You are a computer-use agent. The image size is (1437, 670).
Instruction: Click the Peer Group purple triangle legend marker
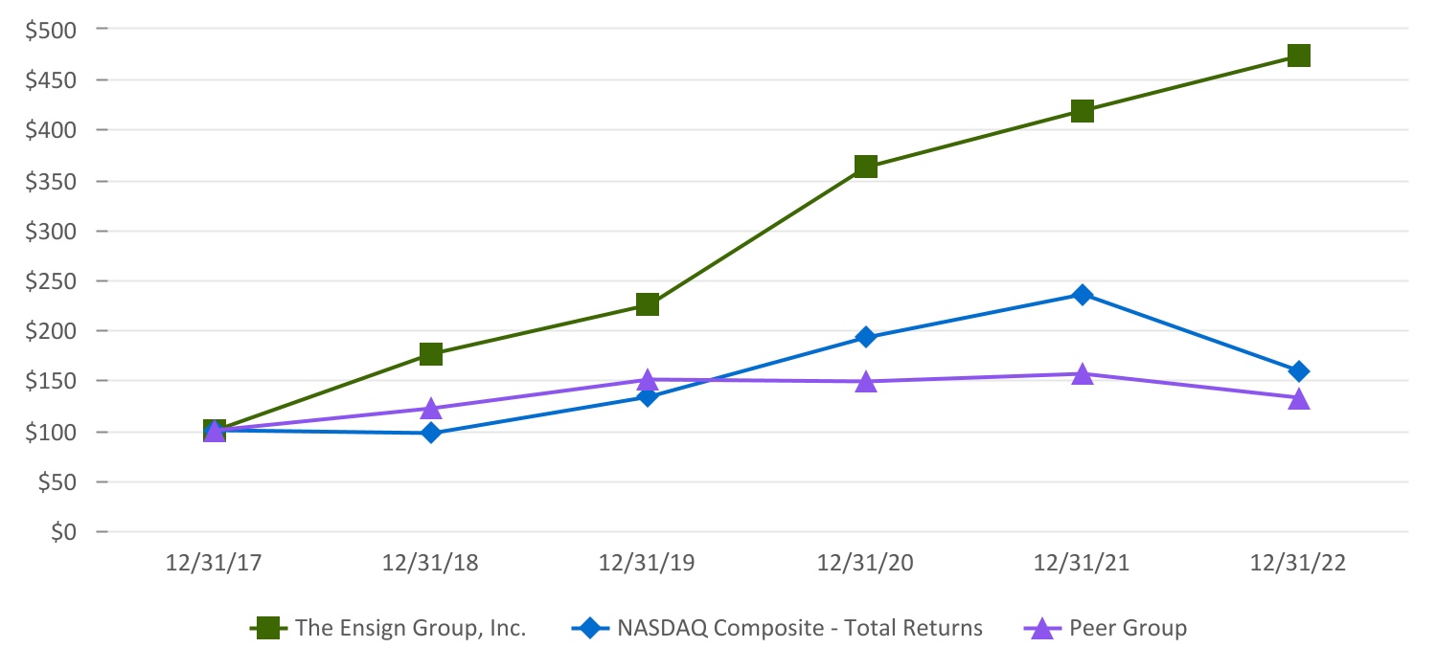1043,628
